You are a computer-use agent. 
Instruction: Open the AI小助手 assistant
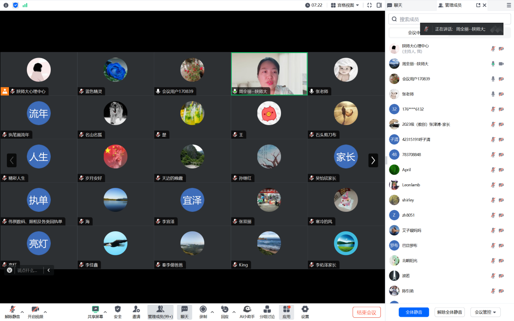[x=247, y=312]
